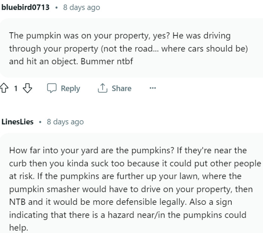Image resolution: width=263 pixels, height=233 pixels.
Task: Upvote bluebird0713's comment
Action: coord(5,88)
